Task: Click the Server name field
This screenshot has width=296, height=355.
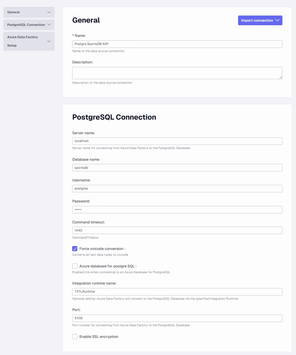Action: point(177,141)
